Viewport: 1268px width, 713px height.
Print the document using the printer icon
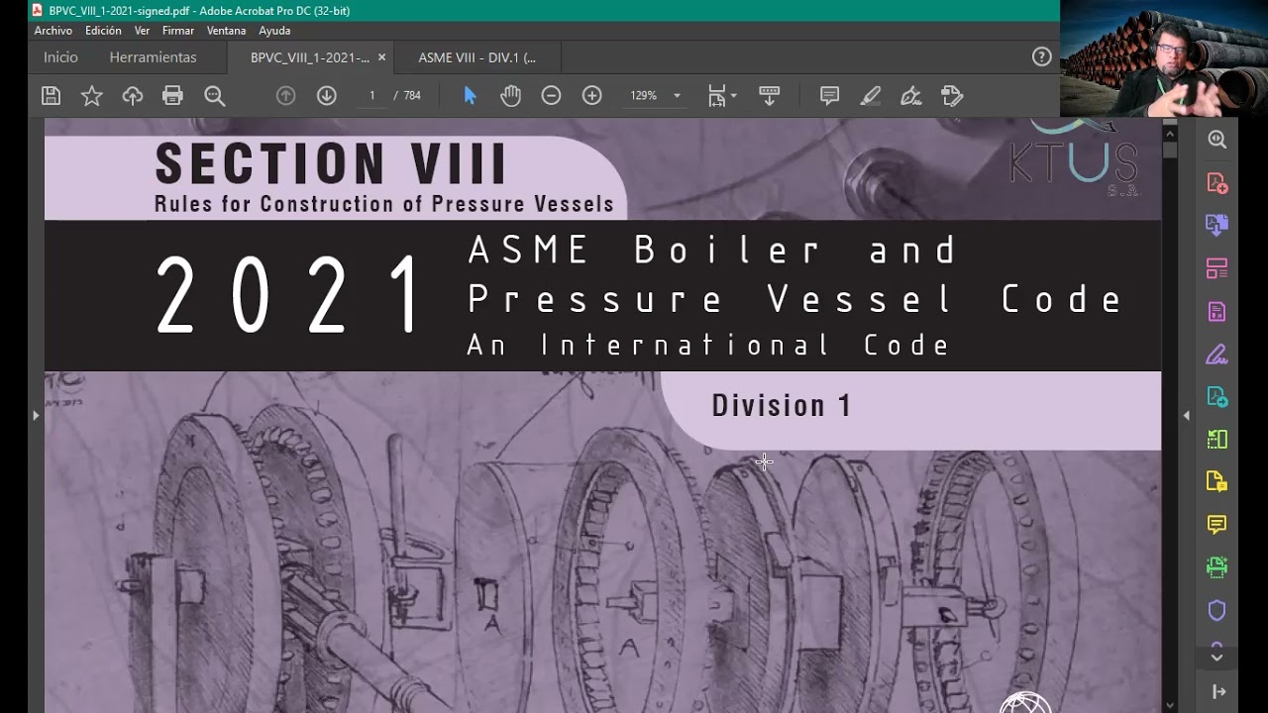172,96
